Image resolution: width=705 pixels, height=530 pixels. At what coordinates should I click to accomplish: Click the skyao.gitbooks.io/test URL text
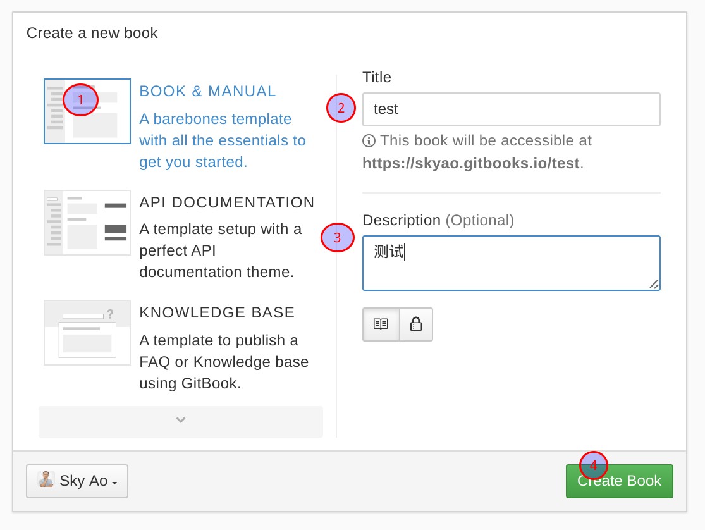[x=470, y=163]
